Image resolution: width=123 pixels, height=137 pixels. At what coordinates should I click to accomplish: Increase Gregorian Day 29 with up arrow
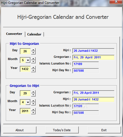[33, 92]
